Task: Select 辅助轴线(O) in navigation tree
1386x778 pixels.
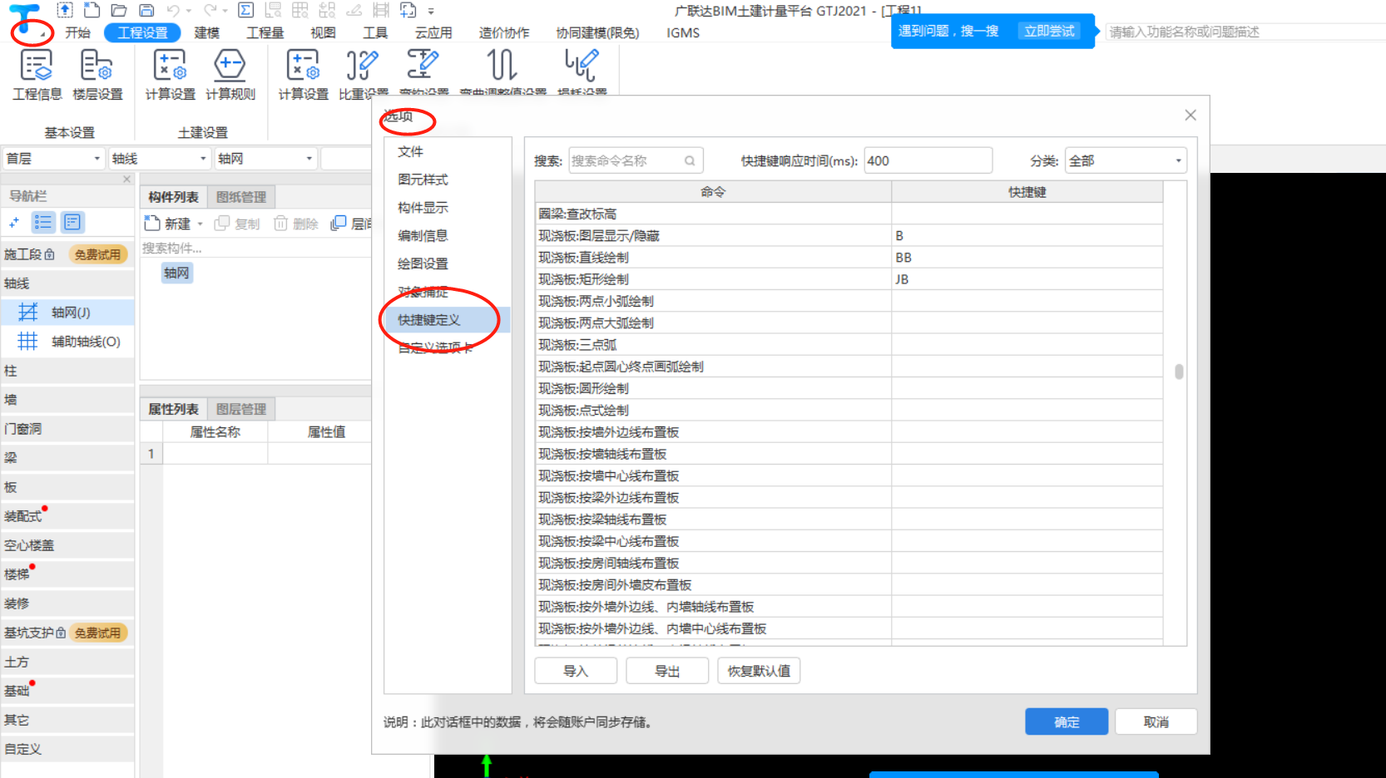Action: click(68, 342)
